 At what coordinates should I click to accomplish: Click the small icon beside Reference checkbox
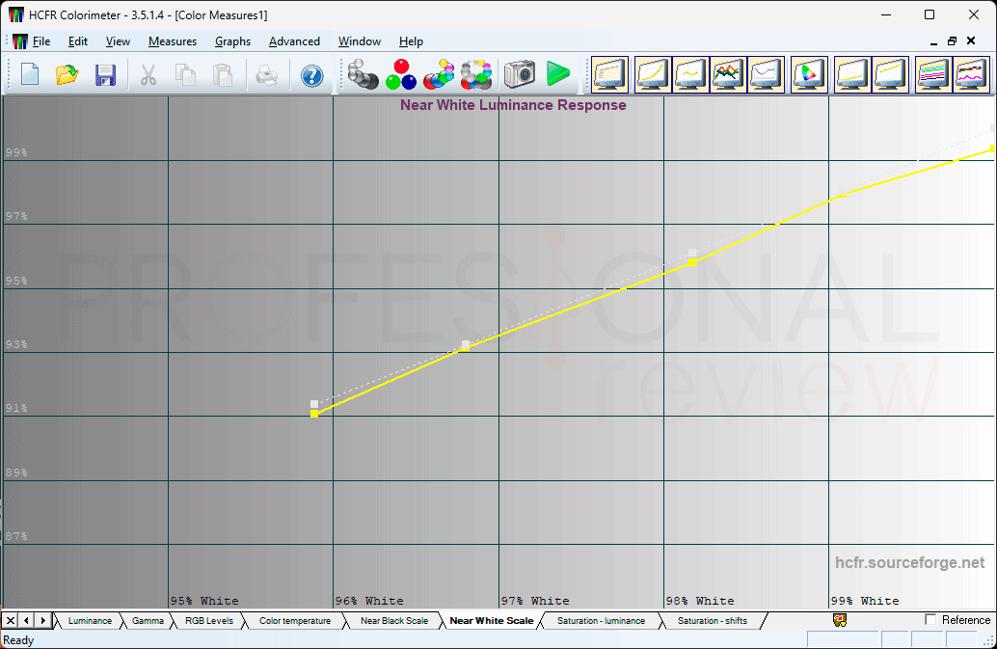coord(839,620)
